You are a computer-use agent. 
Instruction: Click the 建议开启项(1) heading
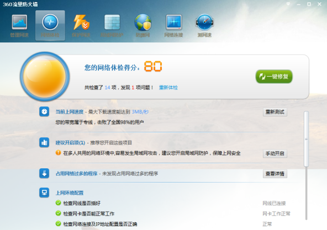click(x=70, y=143)
